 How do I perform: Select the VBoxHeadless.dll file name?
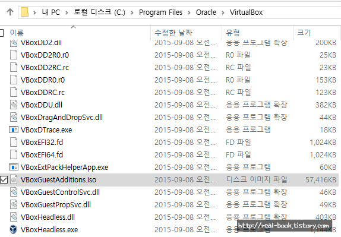(48, 217)
